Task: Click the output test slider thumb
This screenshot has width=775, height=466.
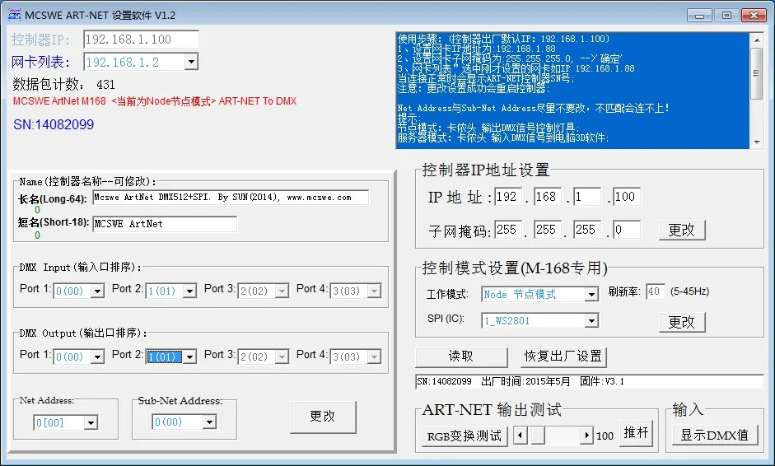Action: (x=538, y=436)
